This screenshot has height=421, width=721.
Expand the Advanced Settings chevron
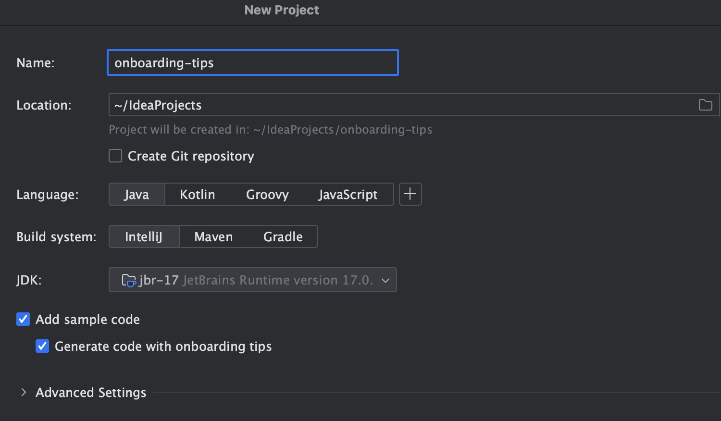point(23,393)
